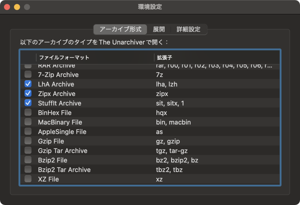Screen dimensions: 300x205
Task: Select the StuffIt Archive row name
Action: point(60,103)
